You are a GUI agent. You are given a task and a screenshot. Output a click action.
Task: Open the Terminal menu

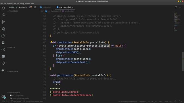[x=27, y=4]
